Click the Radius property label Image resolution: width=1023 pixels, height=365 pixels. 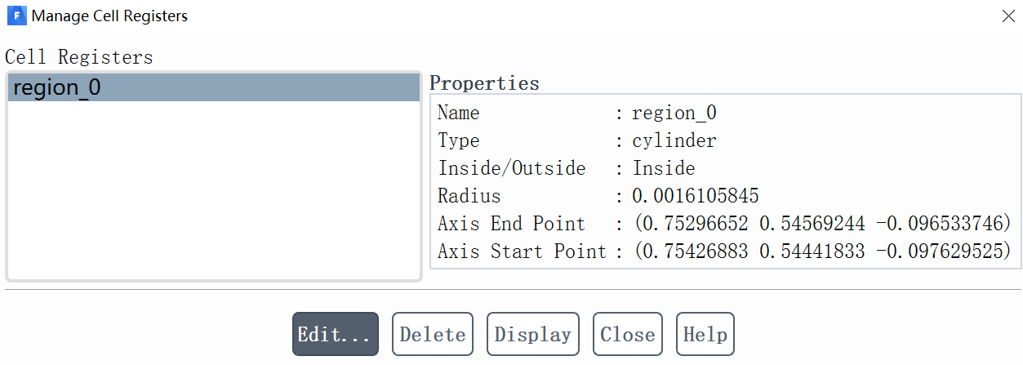click(x=469, y=196)
